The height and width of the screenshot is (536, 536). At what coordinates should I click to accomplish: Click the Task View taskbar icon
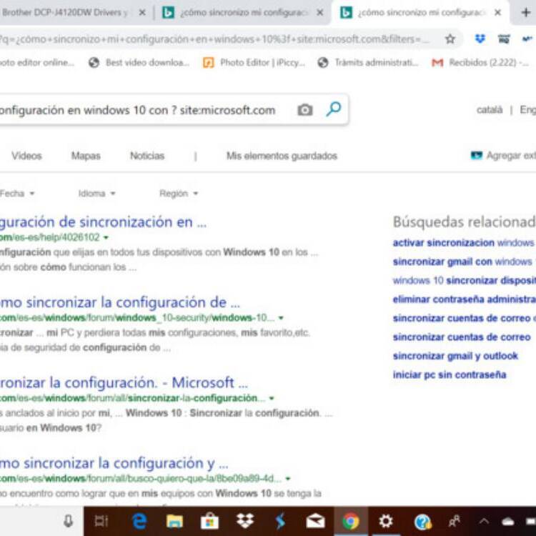[101, 521]
